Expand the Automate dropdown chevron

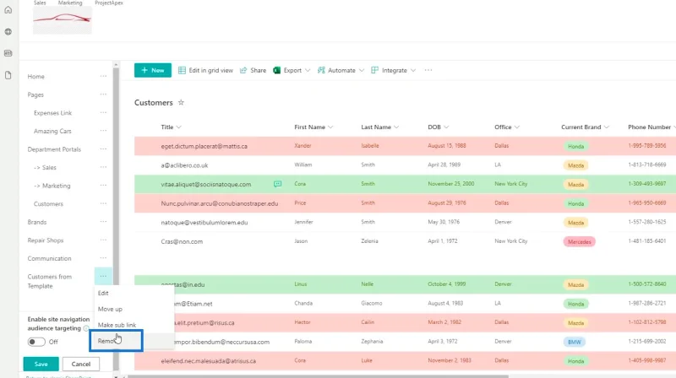(362, 70)
